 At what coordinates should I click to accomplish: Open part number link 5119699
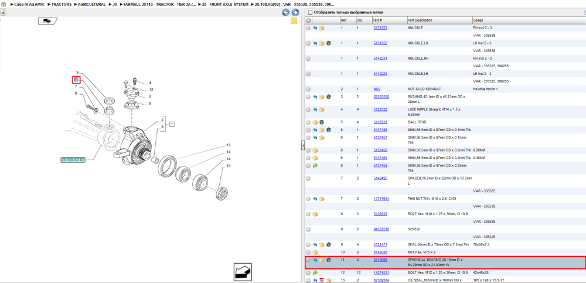point(380,260)
